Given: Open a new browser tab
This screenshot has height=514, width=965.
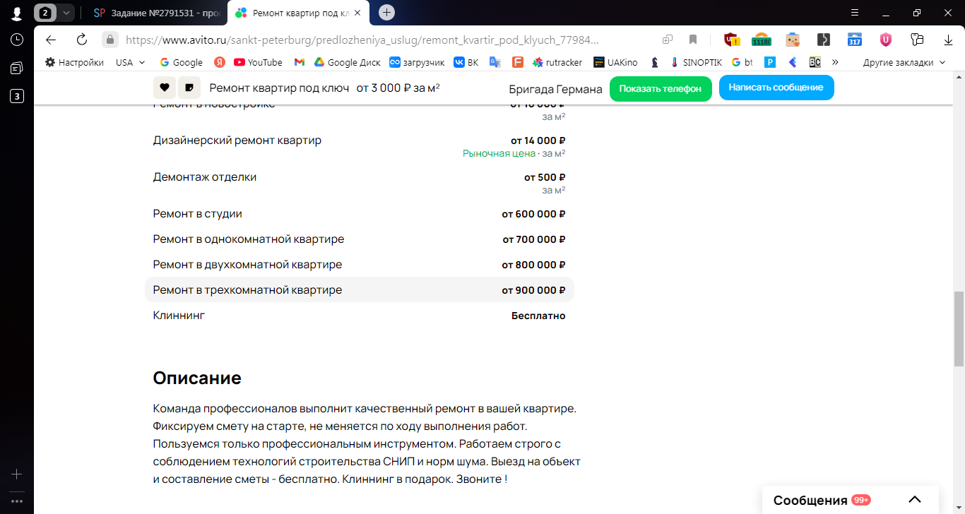Looking at the screenshot, I should 386,13.
